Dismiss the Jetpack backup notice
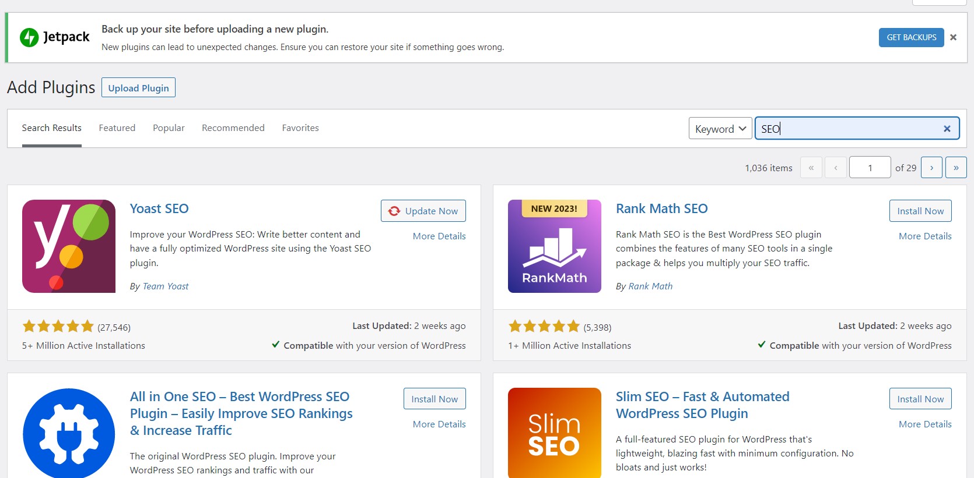Screen dimensions: 974x478 (x=953, y=37)
